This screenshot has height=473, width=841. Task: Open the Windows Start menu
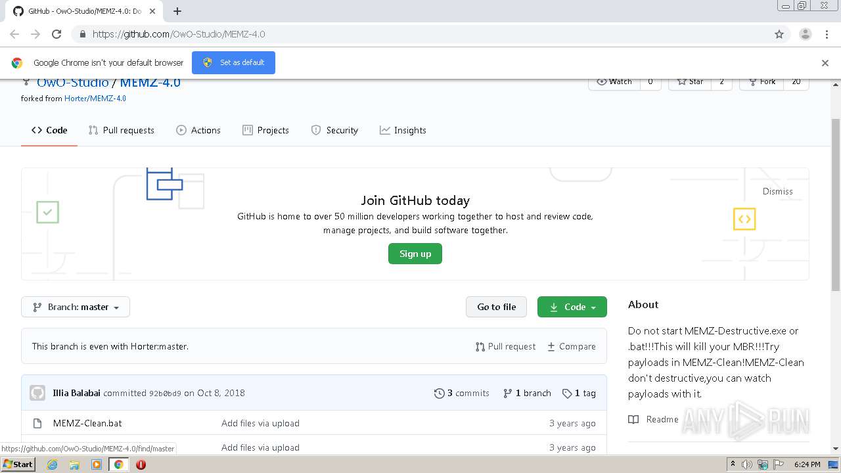[x=18, y=464]
